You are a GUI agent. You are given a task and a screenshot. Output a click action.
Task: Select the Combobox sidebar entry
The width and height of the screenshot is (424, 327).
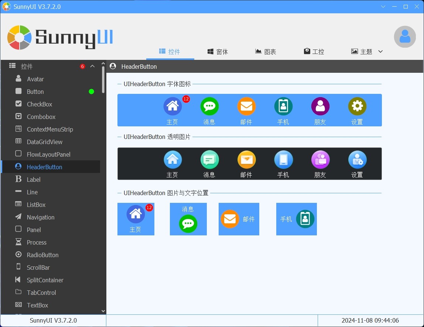pos(41,117)
